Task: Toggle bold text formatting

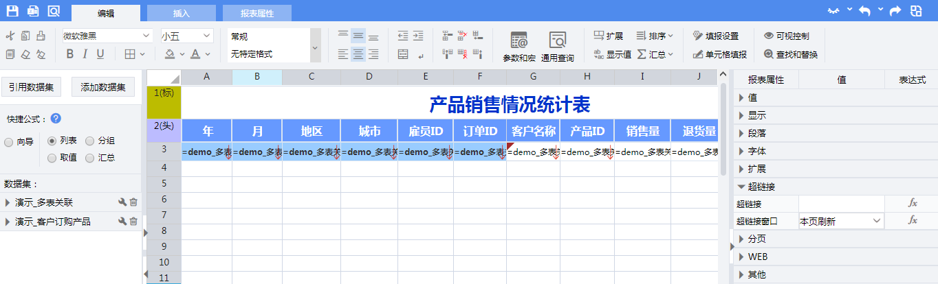Action: pos(69,54)
